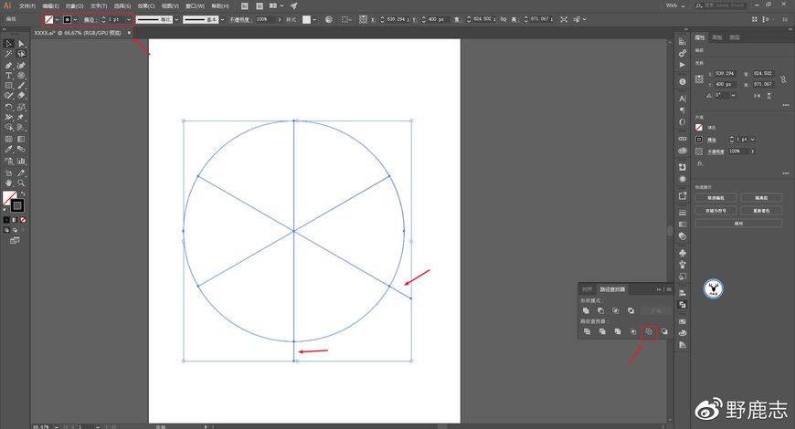Select the Type tool
Viewport: 795px width, 429px height.
coord(8,76)
